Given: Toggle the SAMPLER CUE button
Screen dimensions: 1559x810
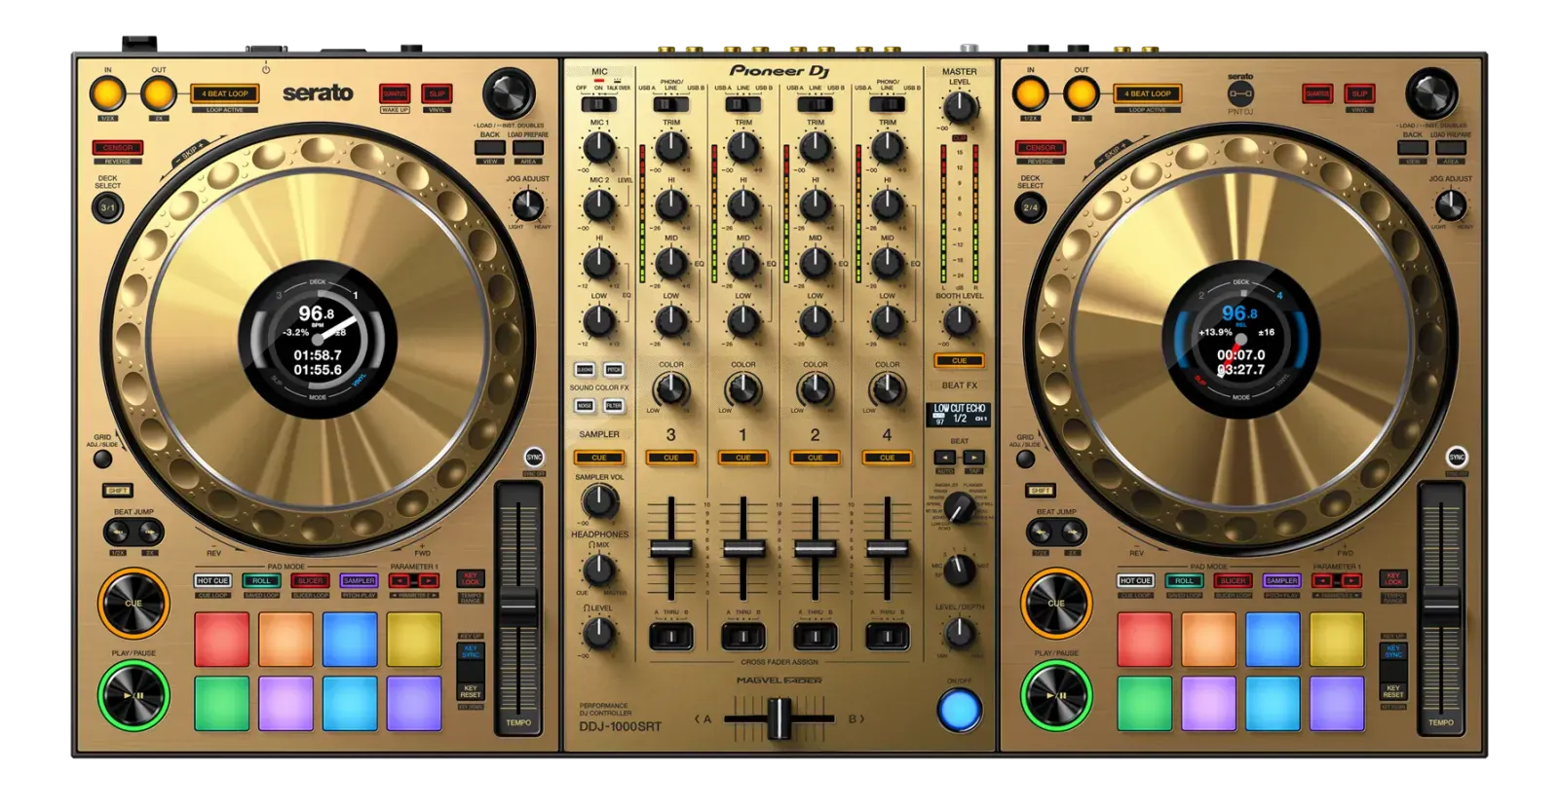Looking at the screenshot, I should coord(599,457).
